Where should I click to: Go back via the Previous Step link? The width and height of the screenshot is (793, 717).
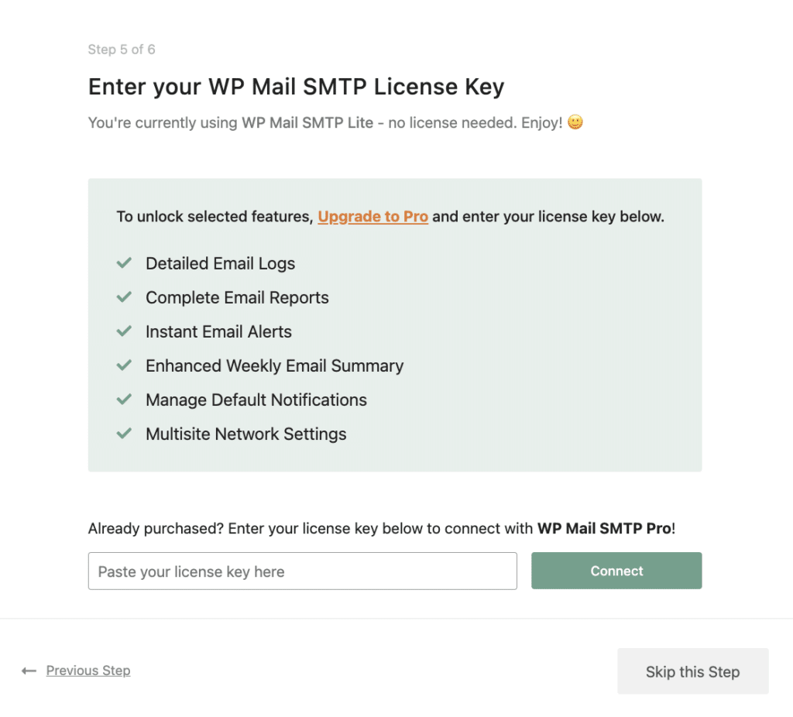tap(88, 671)
